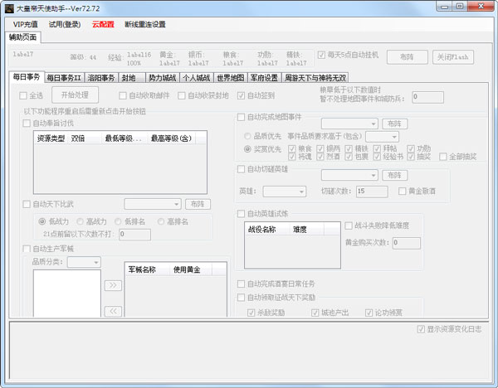This screenshot has height=388, width=498.
Task: Toggle 显示资源变化日志 checkbox
Action: coord(422,329)
